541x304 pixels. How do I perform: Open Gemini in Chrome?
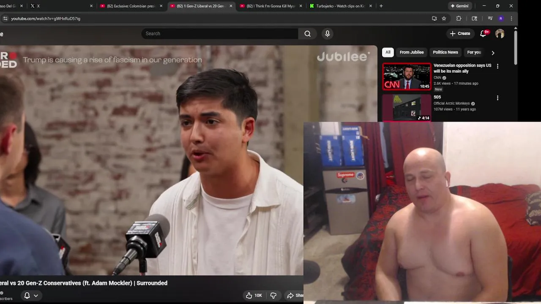click(x=459, y=6)
